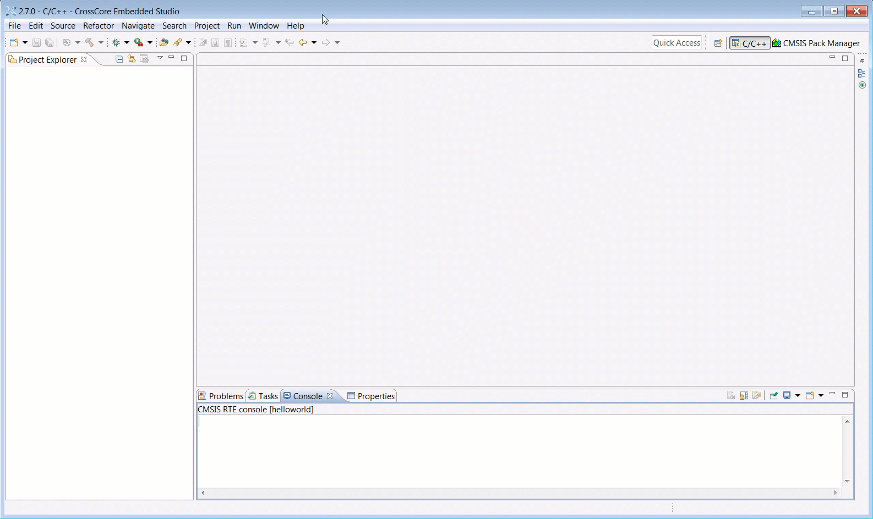The image size is (873, 519).
Task: Toggle Block Selection mode in toolbar
Action: [215, 42]
